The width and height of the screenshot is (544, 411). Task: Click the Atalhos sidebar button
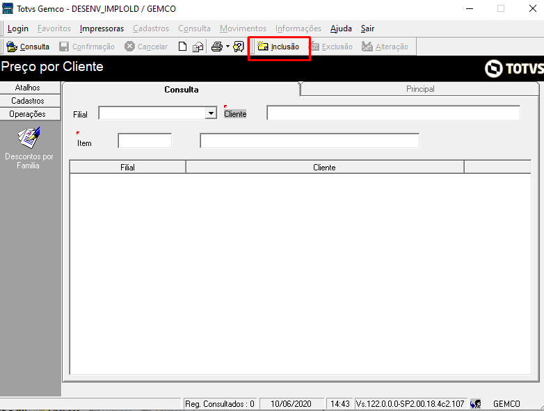pos(30,88)
